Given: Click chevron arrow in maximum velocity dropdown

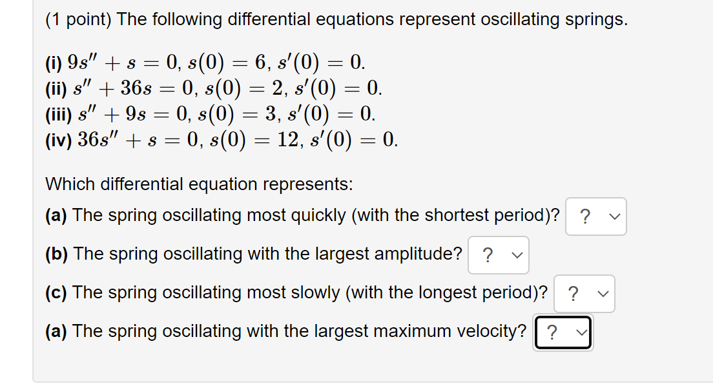Looking at the screenshot, I should tap(582, 332).
